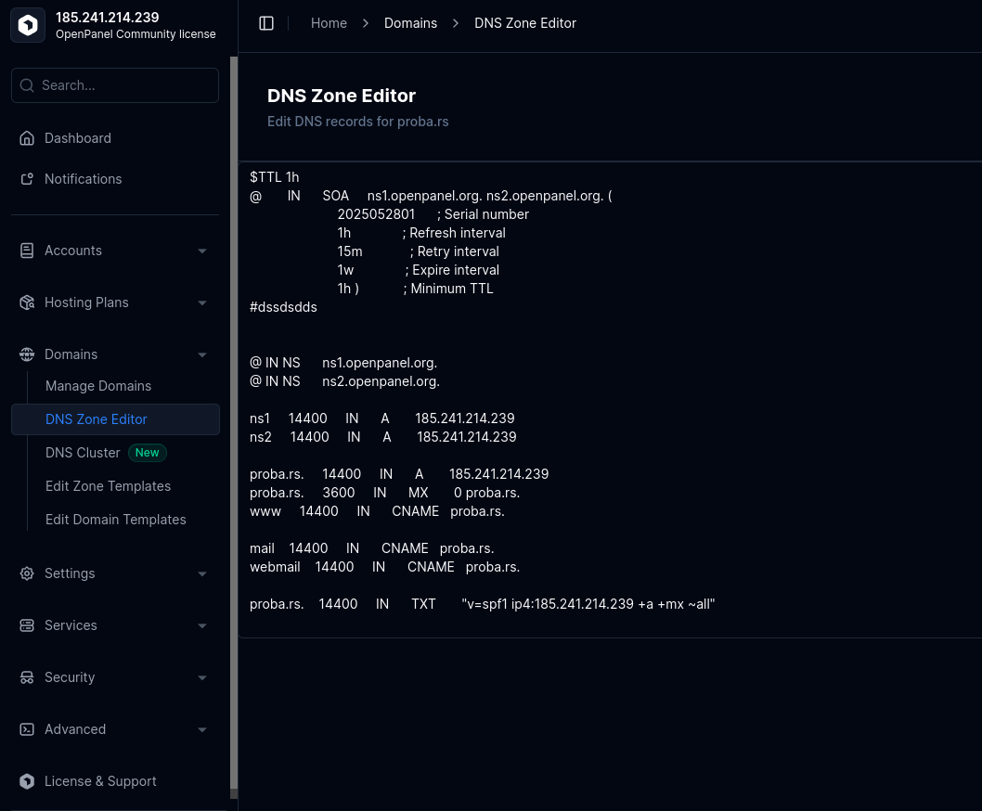Click the mail CNAME record line
Image resolution: width=982 pixels, height=811 pixels.
371,548
